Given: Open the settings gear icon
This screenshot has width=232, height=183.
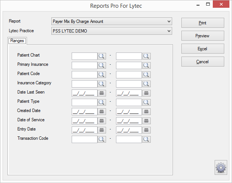Looking at the screenshot, I should click(221, 167).
